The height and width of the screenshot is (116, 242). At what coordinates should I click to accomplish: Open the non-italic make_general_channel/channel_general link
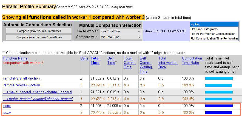38,92
